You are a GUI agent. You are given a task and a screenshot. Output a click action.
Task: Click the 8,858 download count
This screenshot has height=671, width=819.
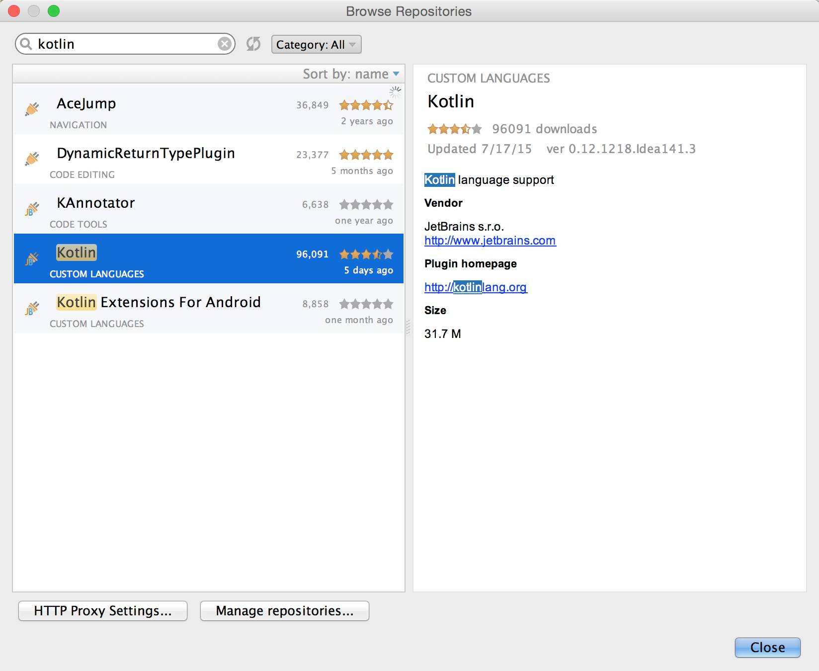pos(316,304)
